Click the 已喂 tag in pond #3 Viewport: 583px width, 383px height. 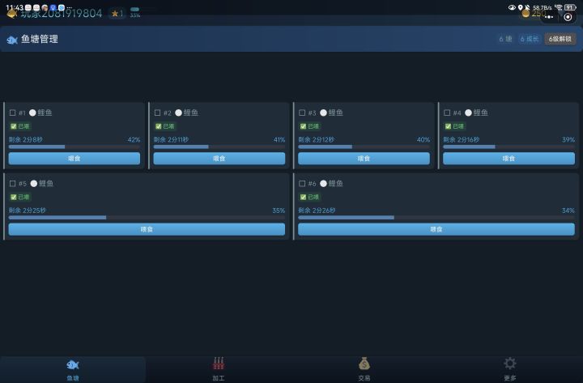point(309,126)
